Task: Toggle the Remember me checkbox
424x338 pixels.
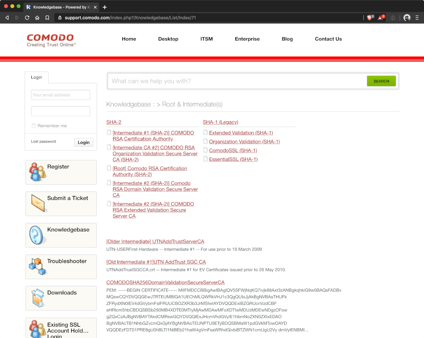Action: point(34,126)
